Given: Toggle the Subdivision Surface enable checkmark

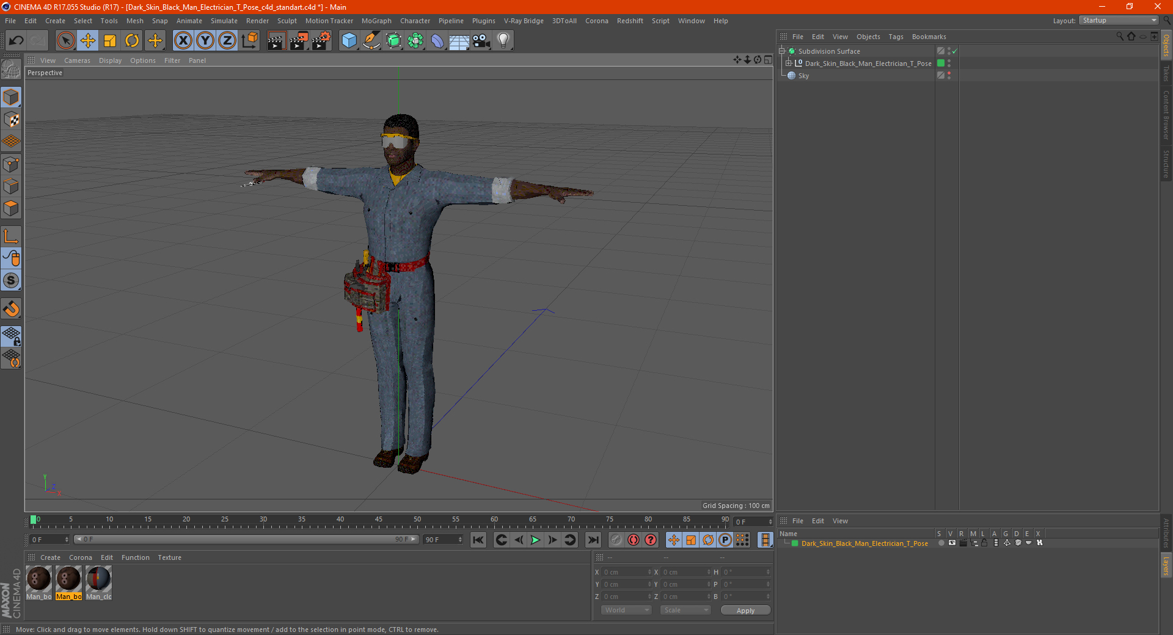Looking at the screenshot, I should 955,51.
